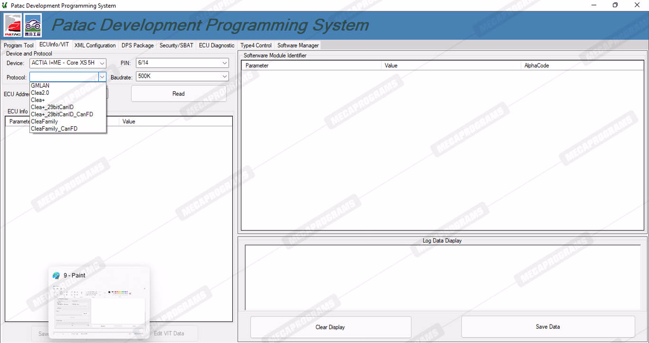Click the Save Data button
649x343 pixels.
click(548, 327)
